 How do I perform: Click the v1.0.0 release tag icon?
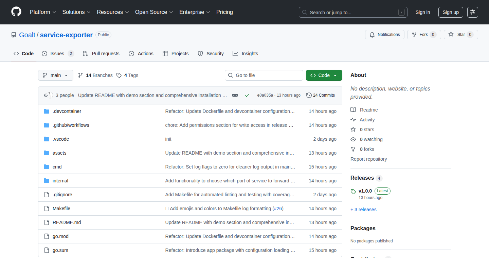(x=353, y=192)
